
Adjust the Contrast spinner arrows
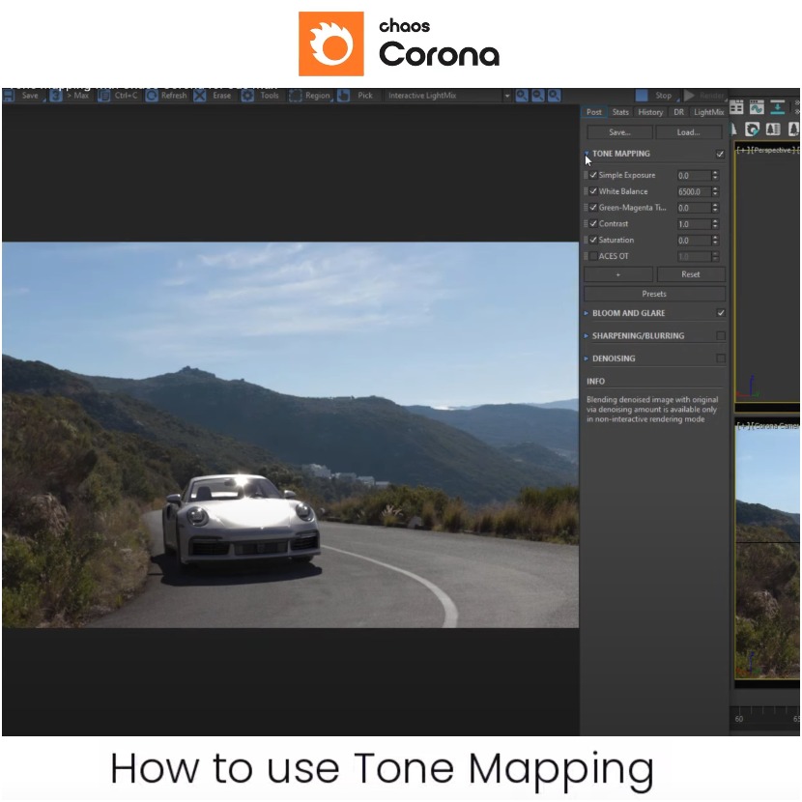(x=715, y=224)
